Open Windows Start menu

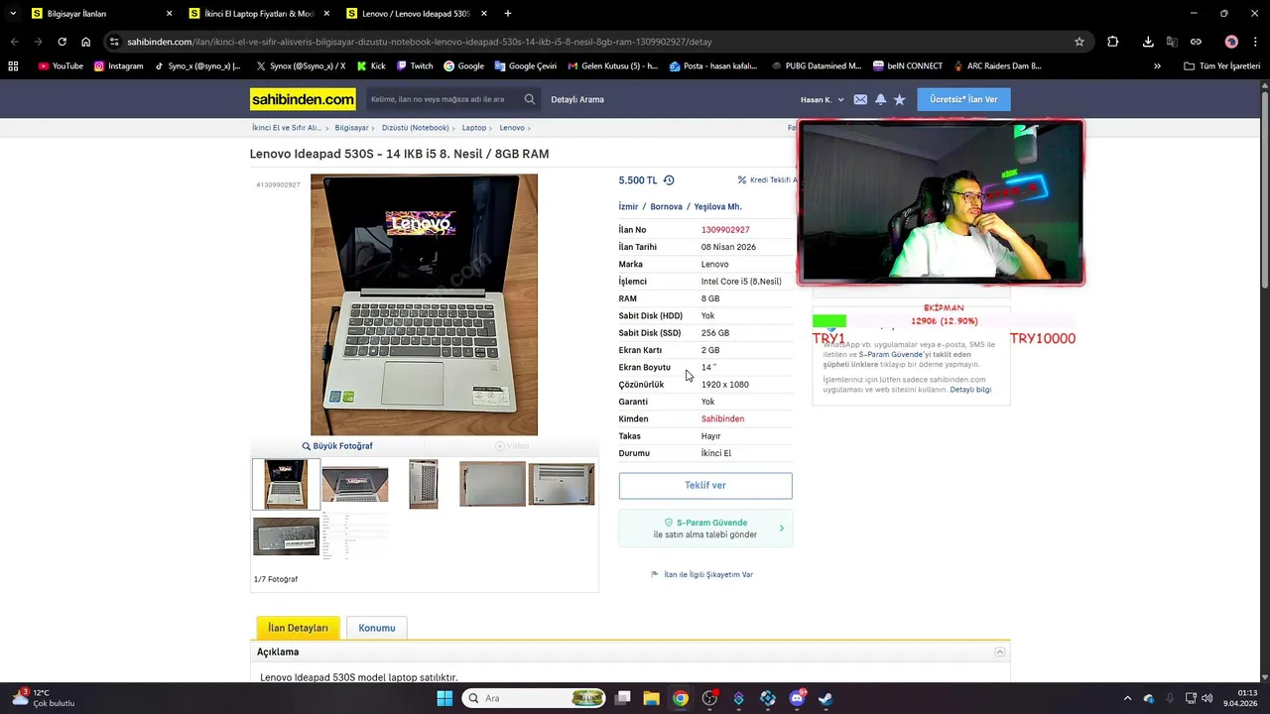(444, 698)
